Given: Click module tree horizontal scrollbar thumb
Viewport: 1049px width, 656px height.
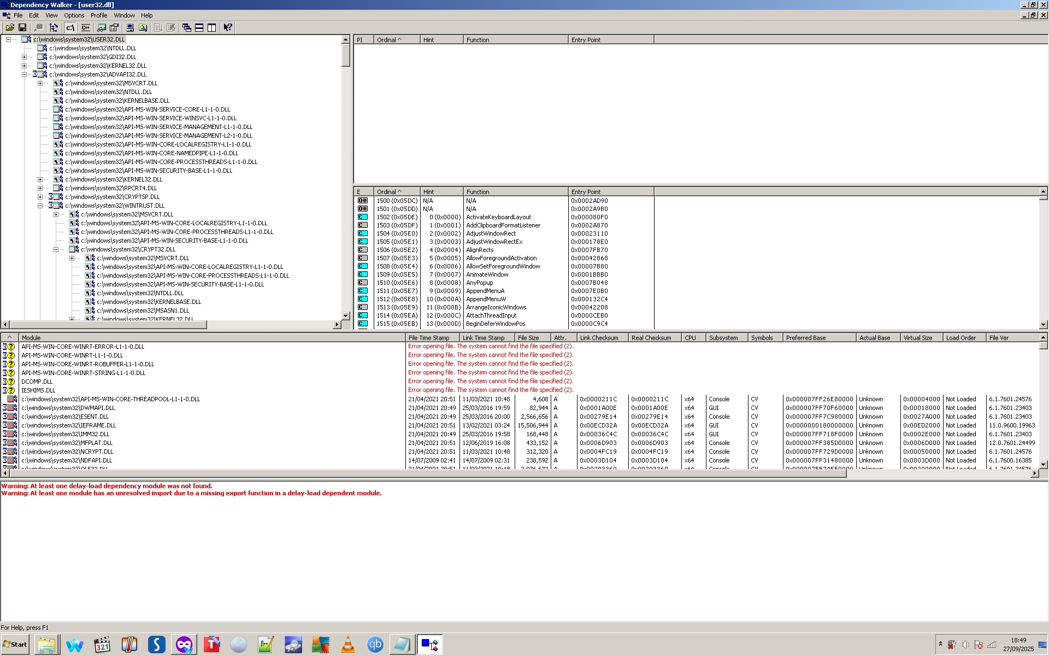Looking at the screenshot, I should (x=108, y=324).
